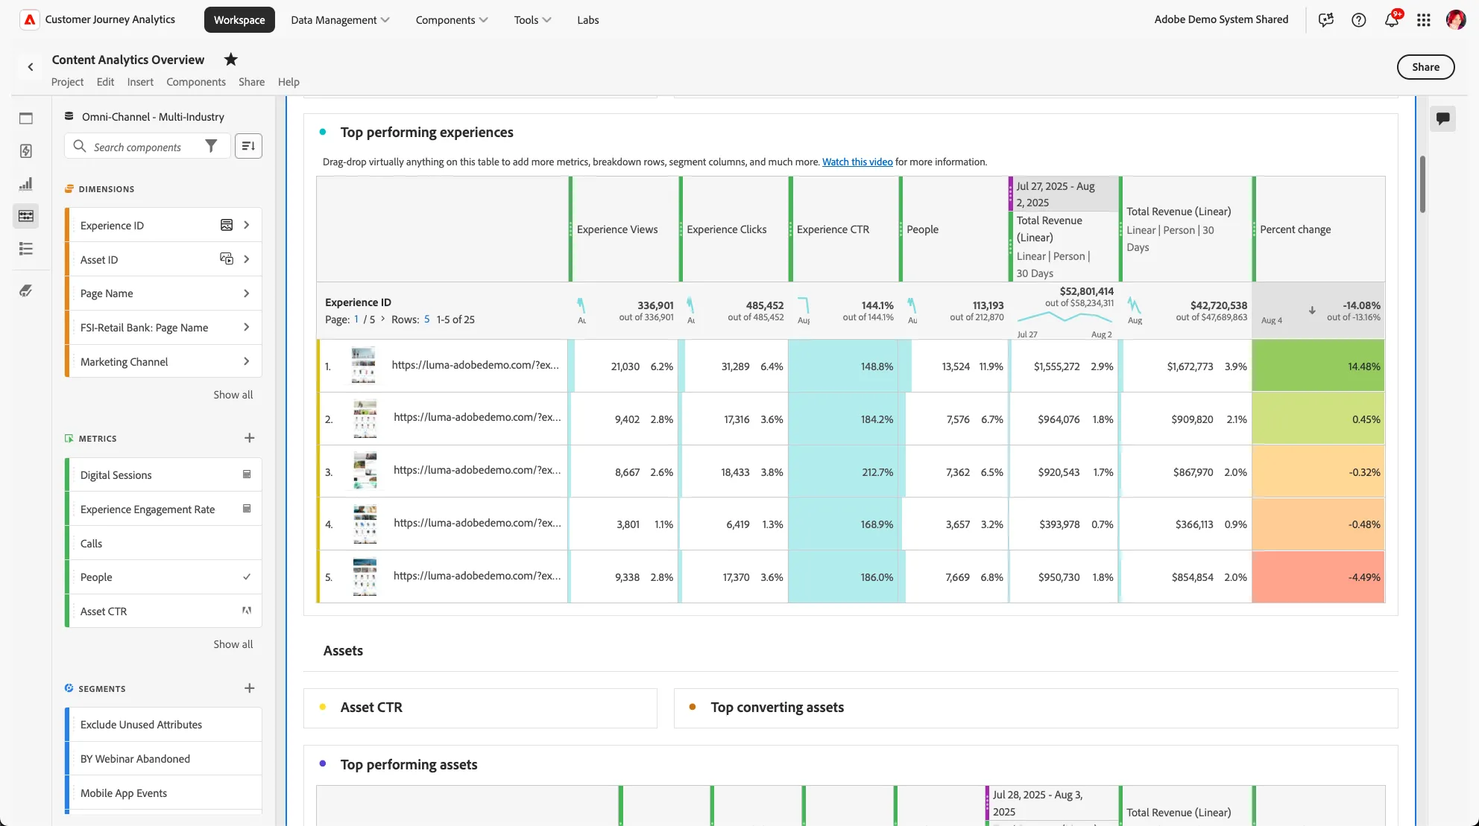The image size is (1479, 826).
Task: Toggle the favorite star for project
Action: [231, 59]
